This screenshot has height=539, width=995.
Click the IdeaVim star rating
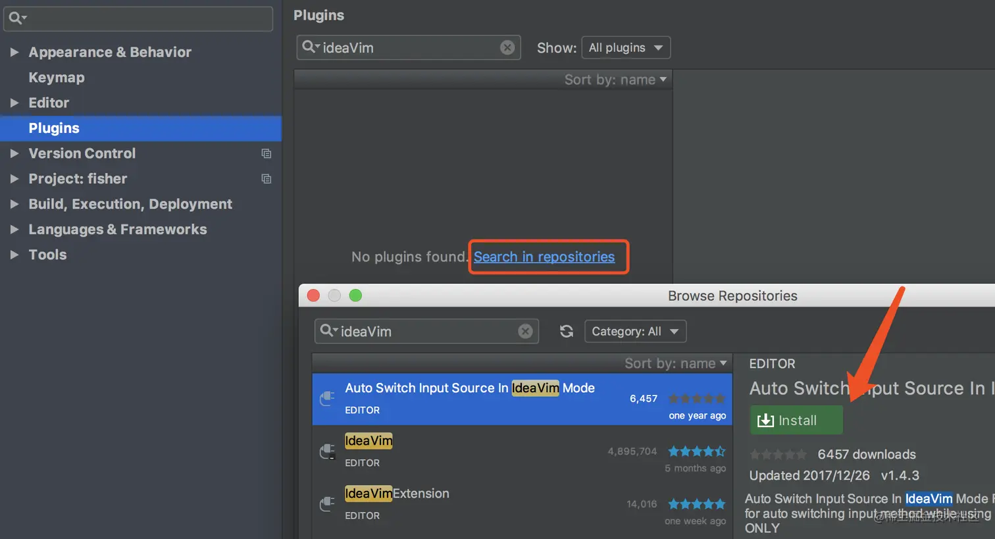click(x=697, y=451)
